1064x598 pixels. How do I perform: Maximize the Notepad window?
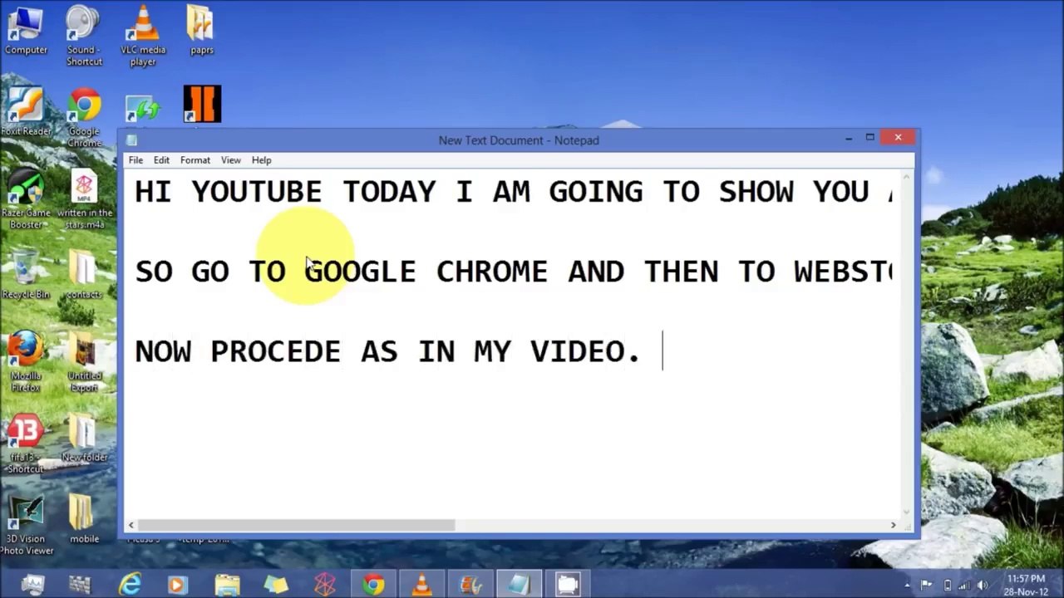point(869,138)
